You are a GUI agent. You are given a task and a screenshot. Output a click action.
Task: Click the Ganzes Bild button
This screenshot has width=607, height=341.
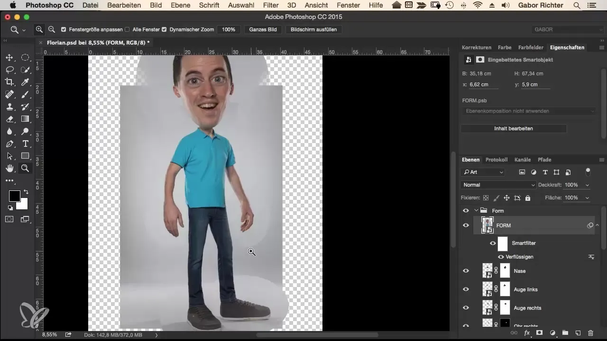click(x=263, y=29)
